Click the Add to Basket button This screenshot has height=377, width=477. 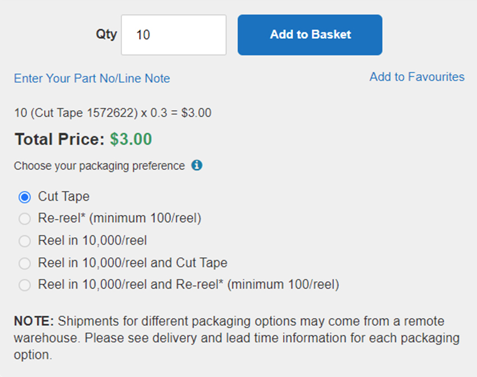click(x=310, y=35)
